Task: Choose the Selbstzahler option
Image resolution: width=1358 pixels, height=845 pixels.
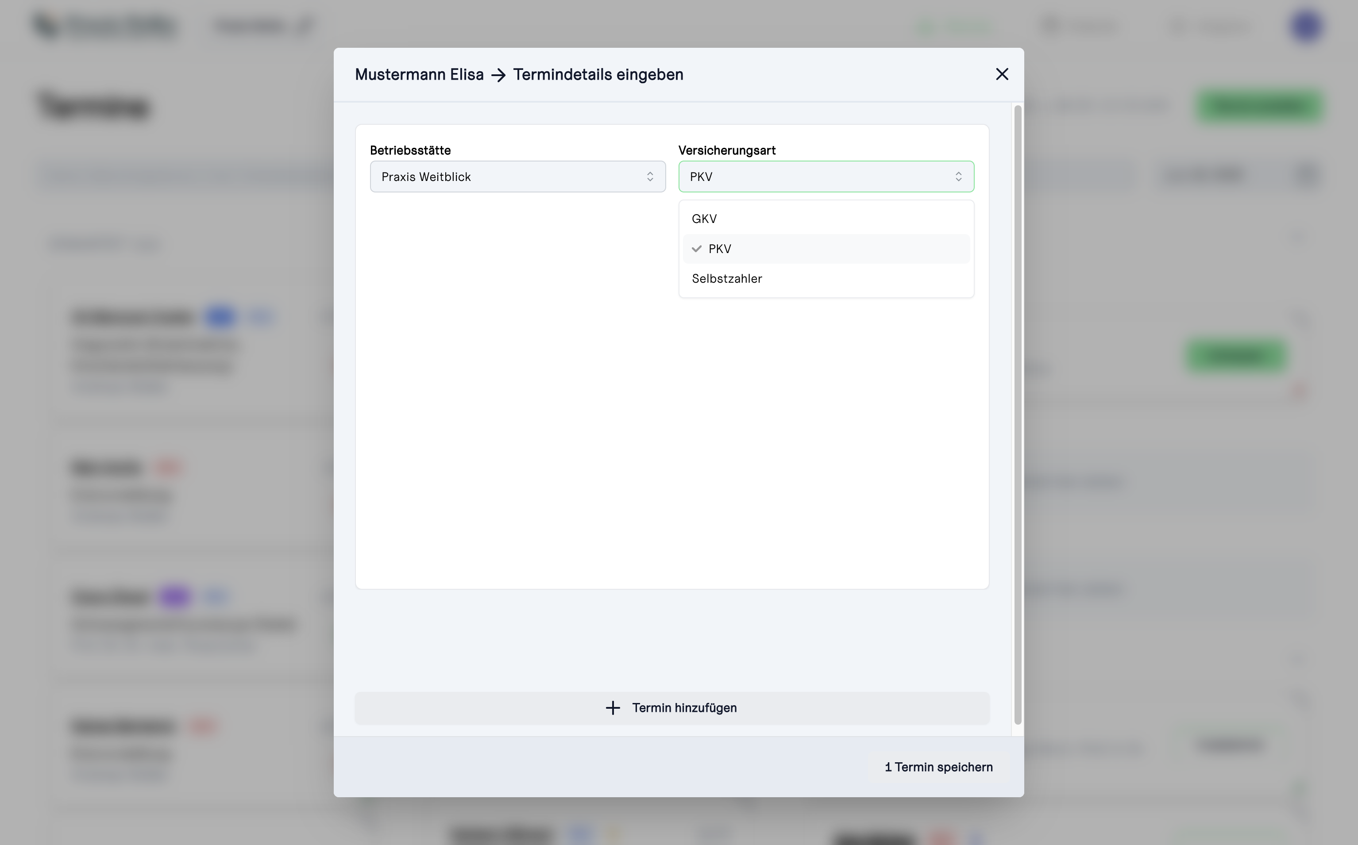Action: [826, 279]
